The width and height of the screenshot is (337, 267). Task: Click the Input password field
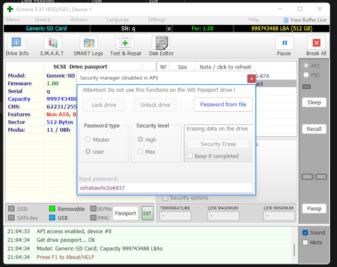pos(166,188)
